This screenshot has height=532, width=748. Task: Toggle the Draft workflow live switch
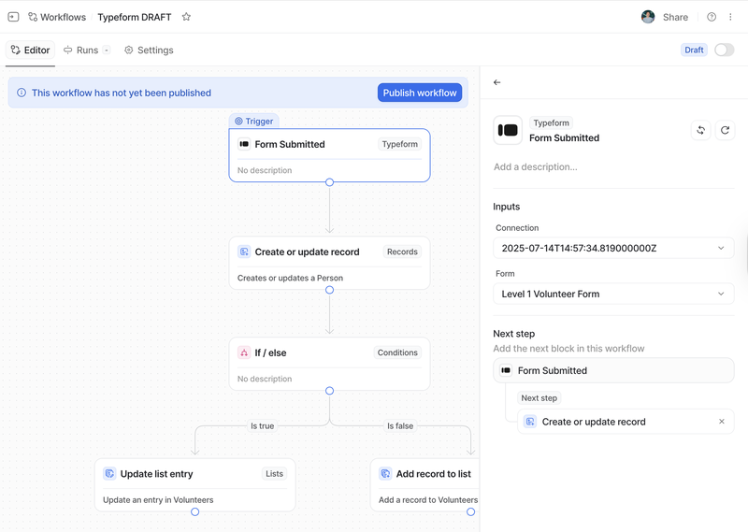724,50
